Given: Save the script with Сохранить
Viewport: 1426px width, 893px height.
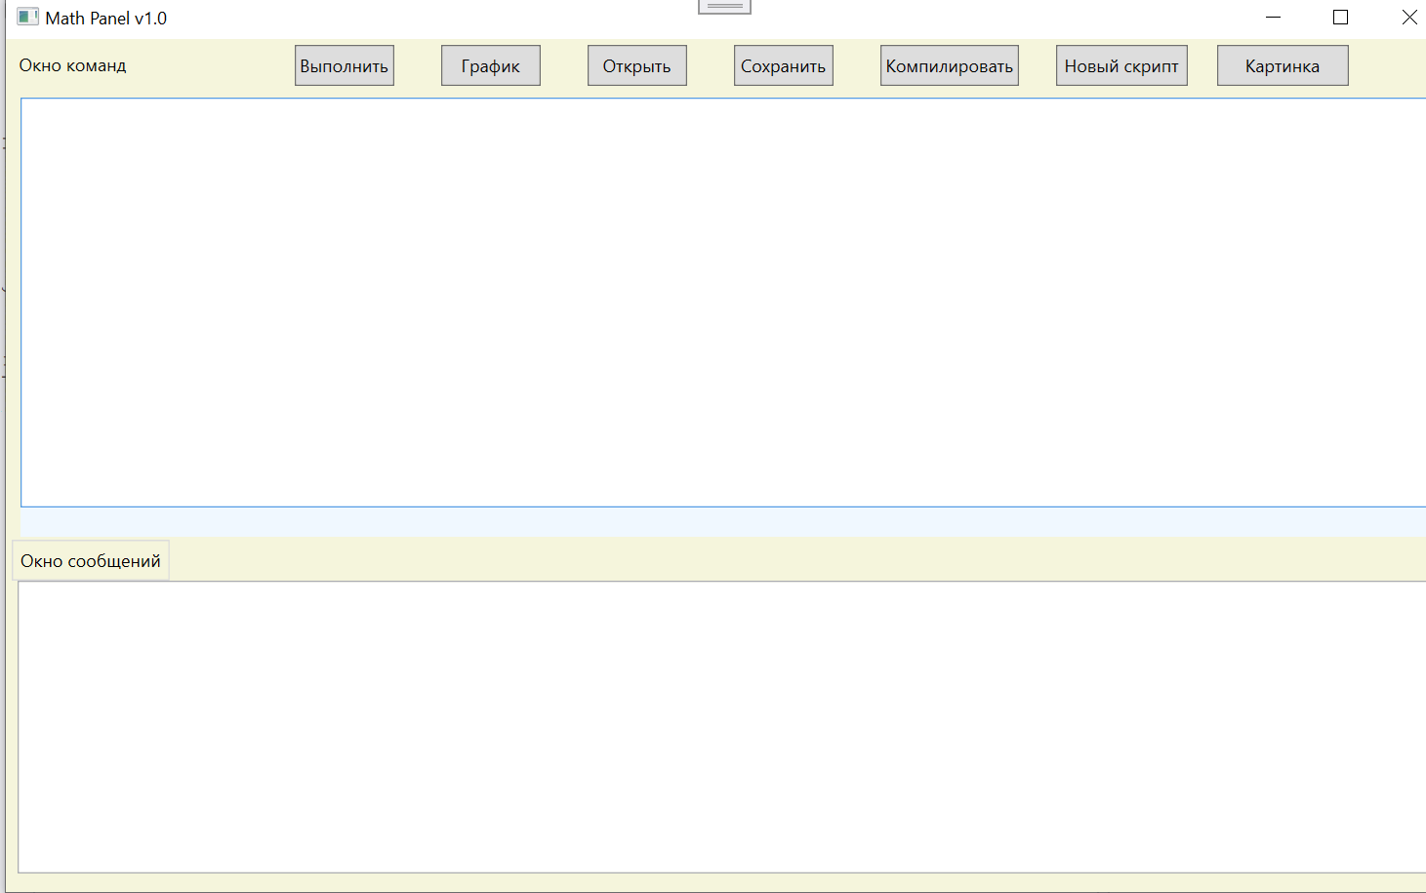Looking at the screenshot, I should (x=783, y=66).
